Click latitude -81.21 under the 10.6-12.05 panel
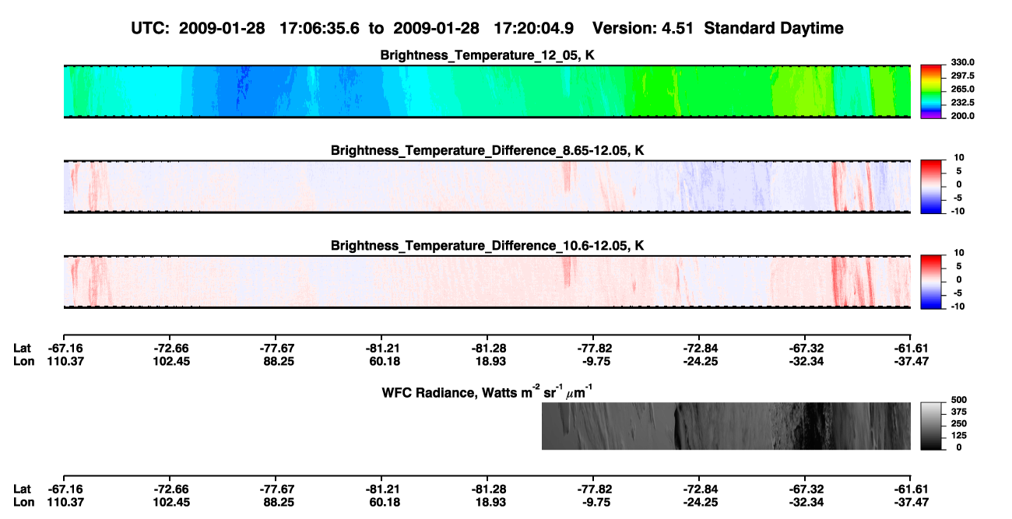The image size is (1012, 519). coord(382,348)
